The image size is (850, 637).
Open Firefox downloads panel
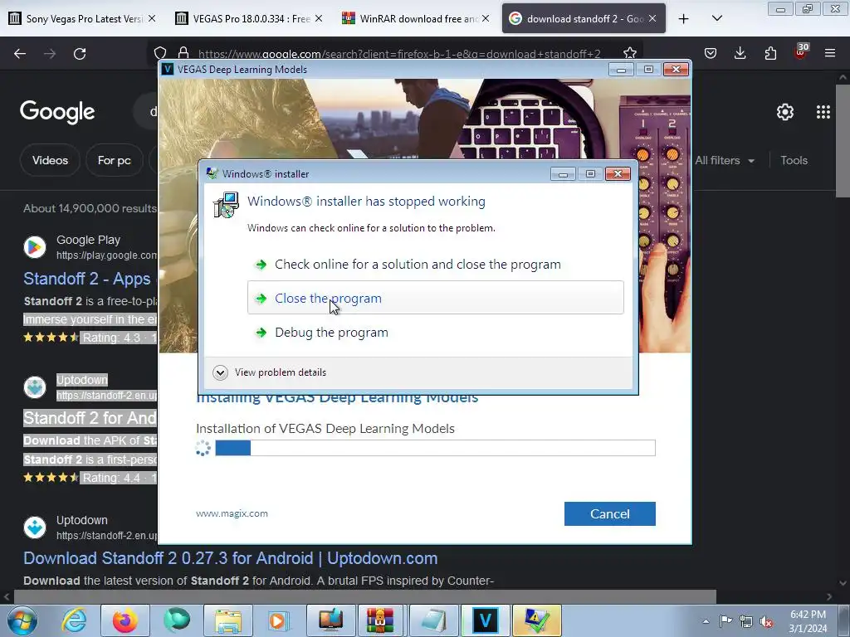tap(740, 53)
